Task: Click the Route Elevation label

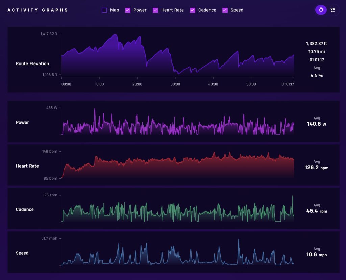Action: pos(32,64)
